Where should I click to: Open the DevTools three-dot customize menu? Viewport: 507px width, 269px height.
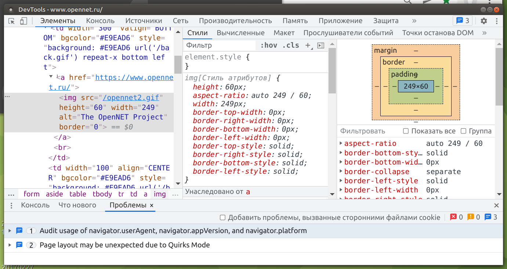(497, 21)
